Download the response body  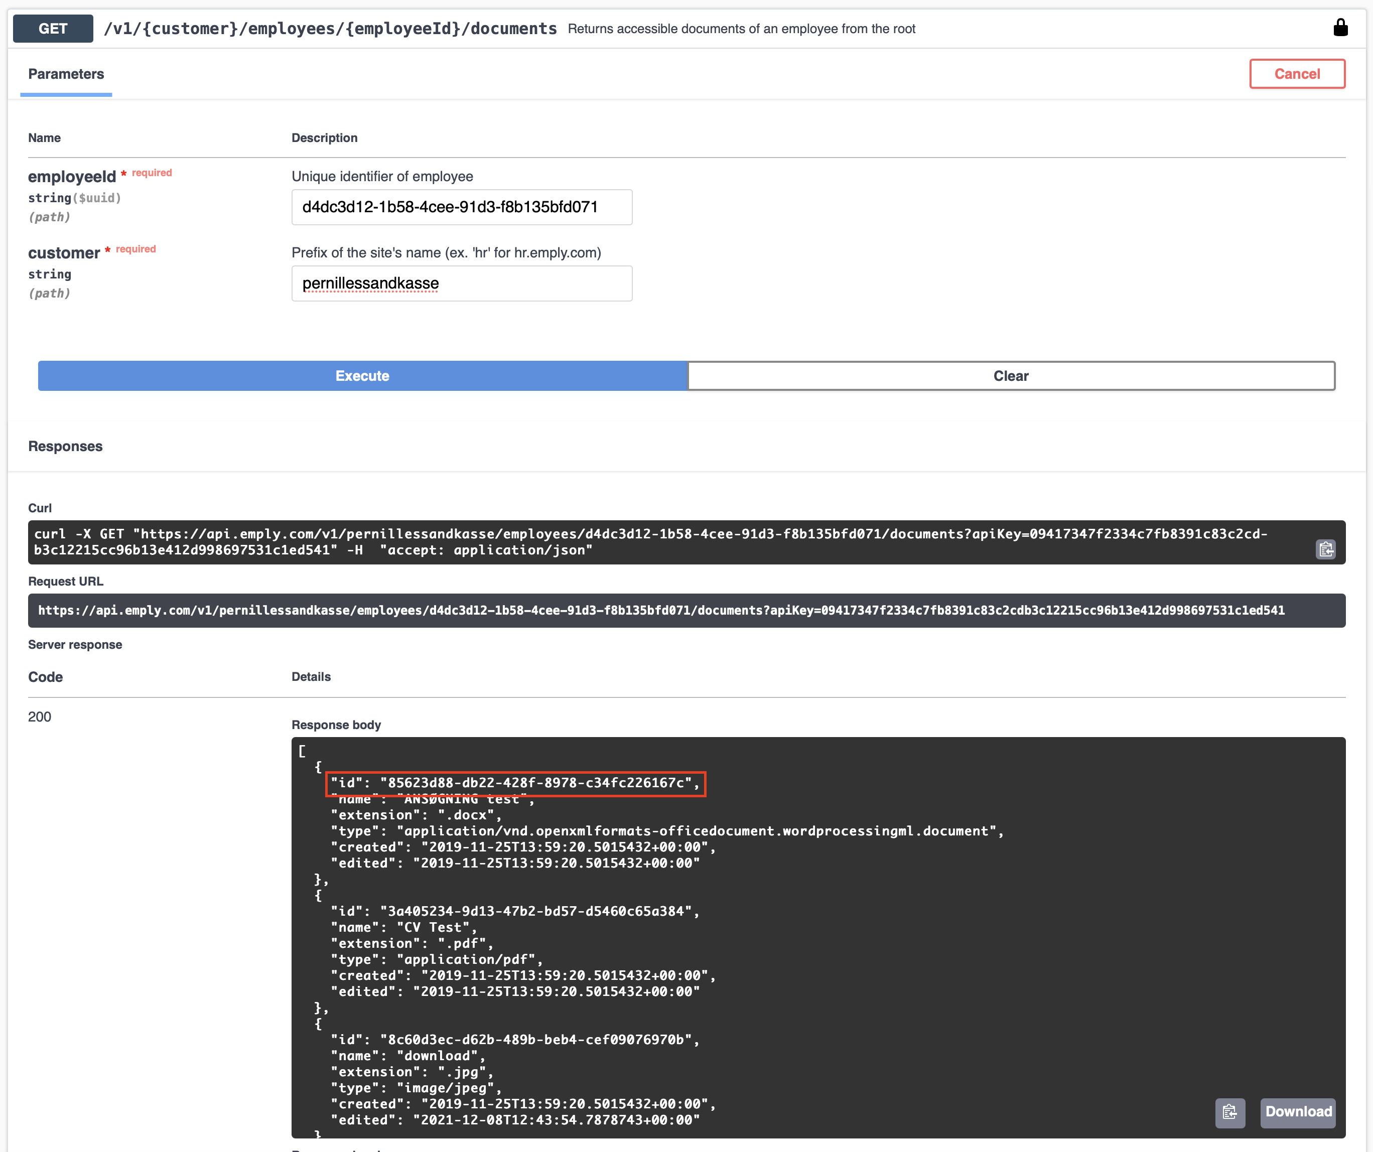point(1297,1112)
